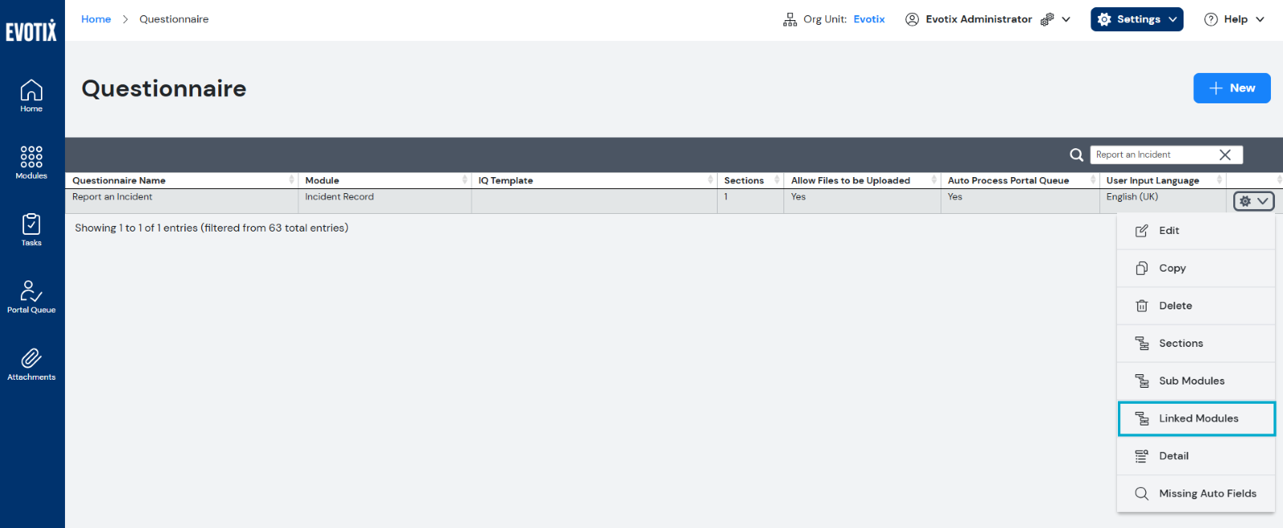
Task: Expand the Settings dropdown
Action: pyautogui.click(x=1136, y=19)
